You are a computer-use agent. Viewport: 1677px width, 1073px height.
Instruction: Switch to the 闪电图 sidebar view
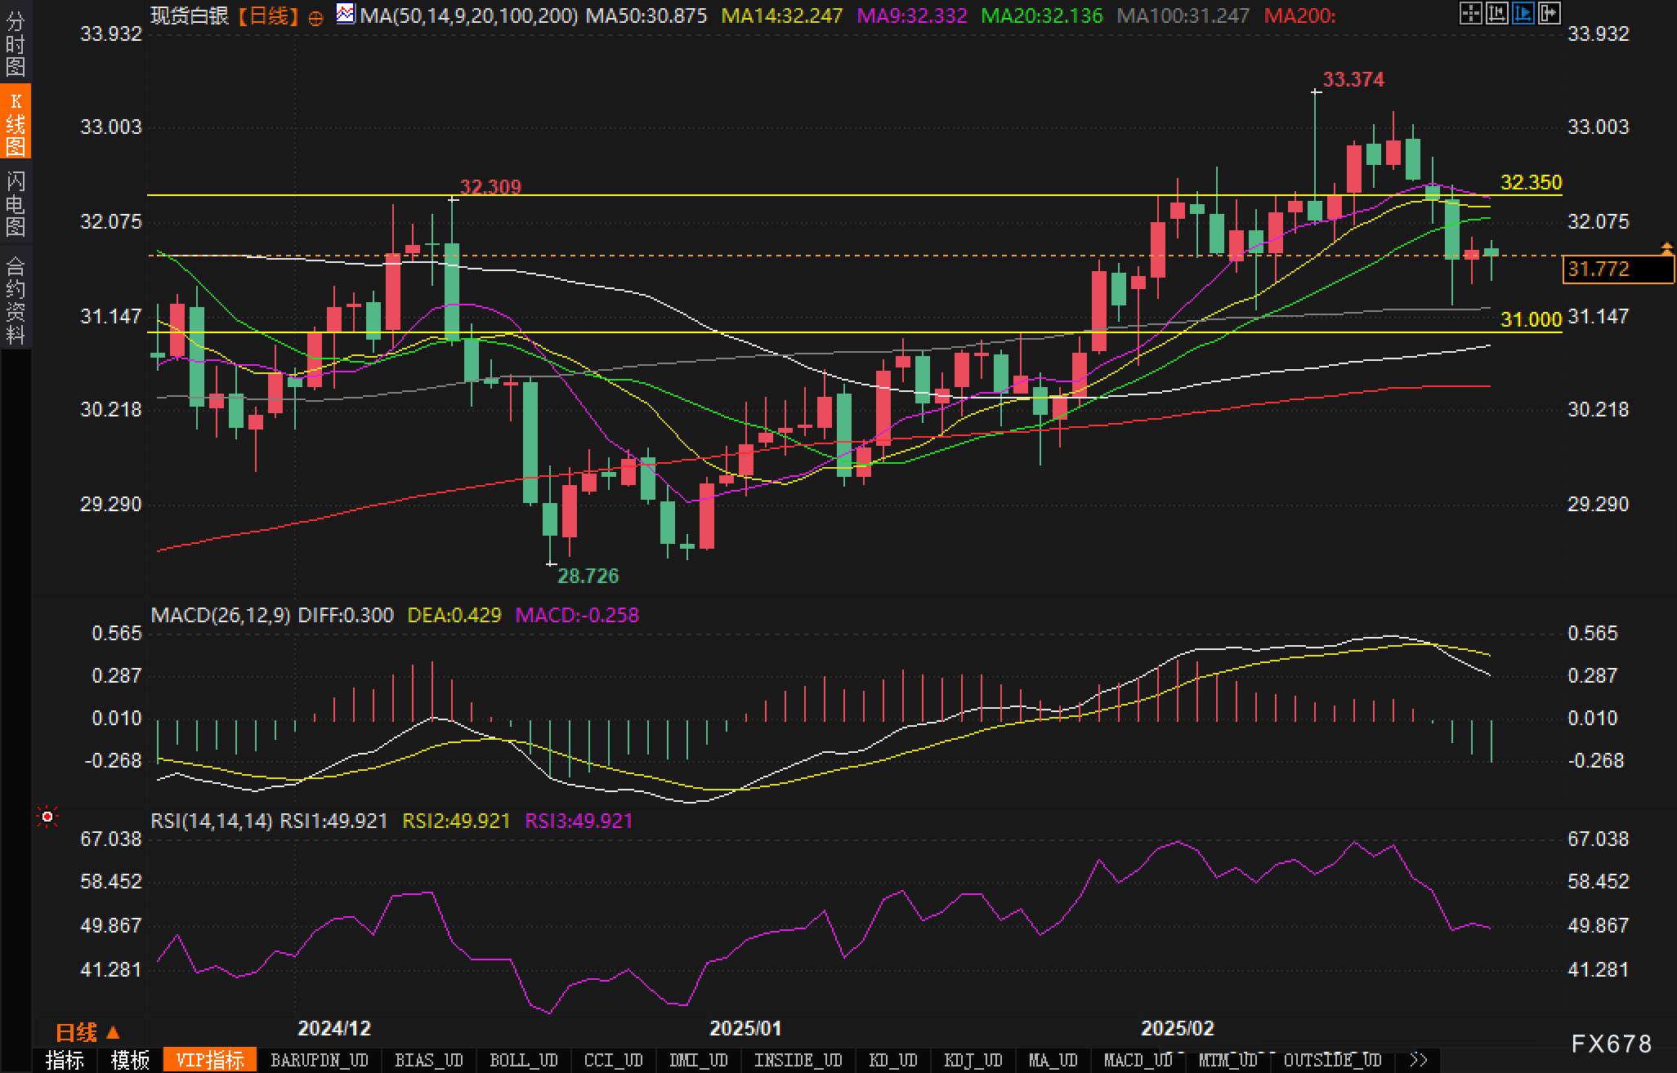point(16,203)
